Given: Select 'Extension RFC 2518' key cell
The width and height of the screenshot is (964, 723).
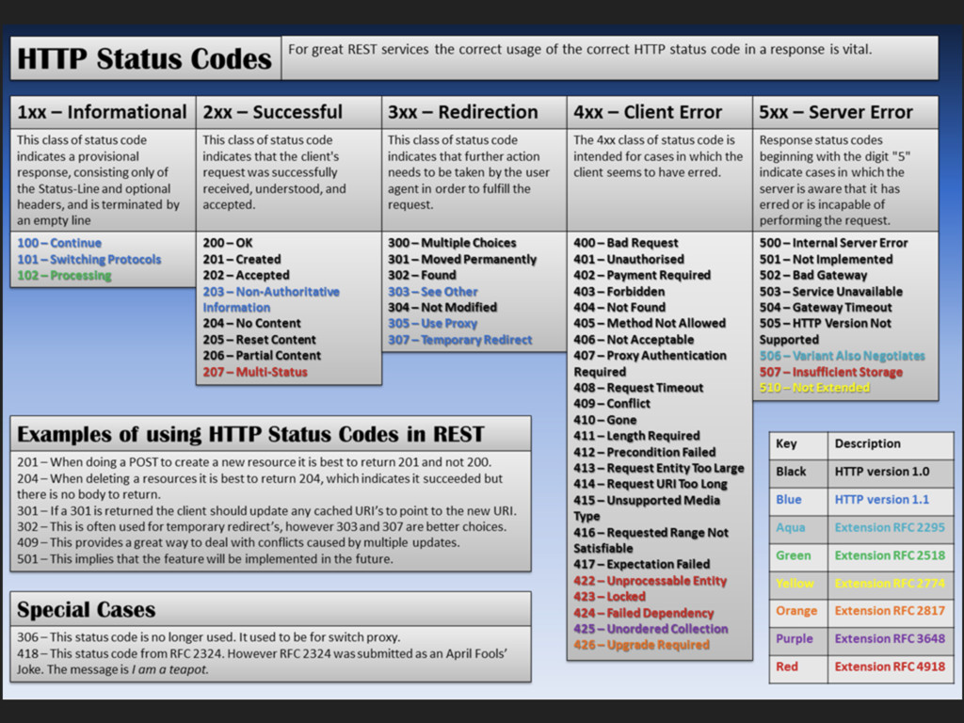Looking at the screenshot, I should (x=891, y=555).
